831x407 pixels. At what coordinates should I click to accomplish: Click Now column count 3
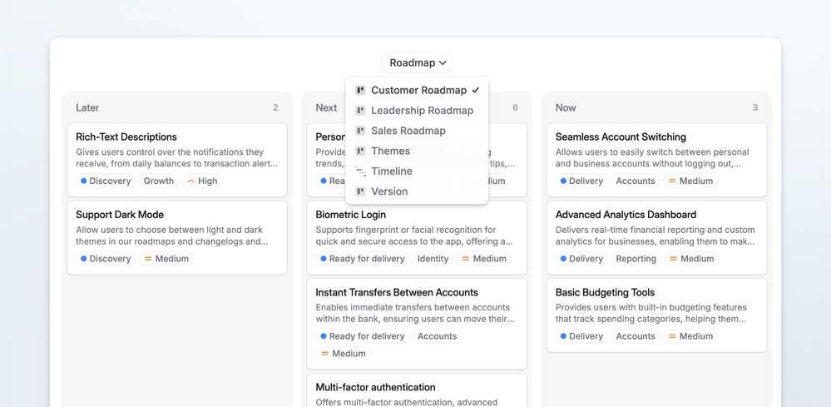[x=755, y=107]
